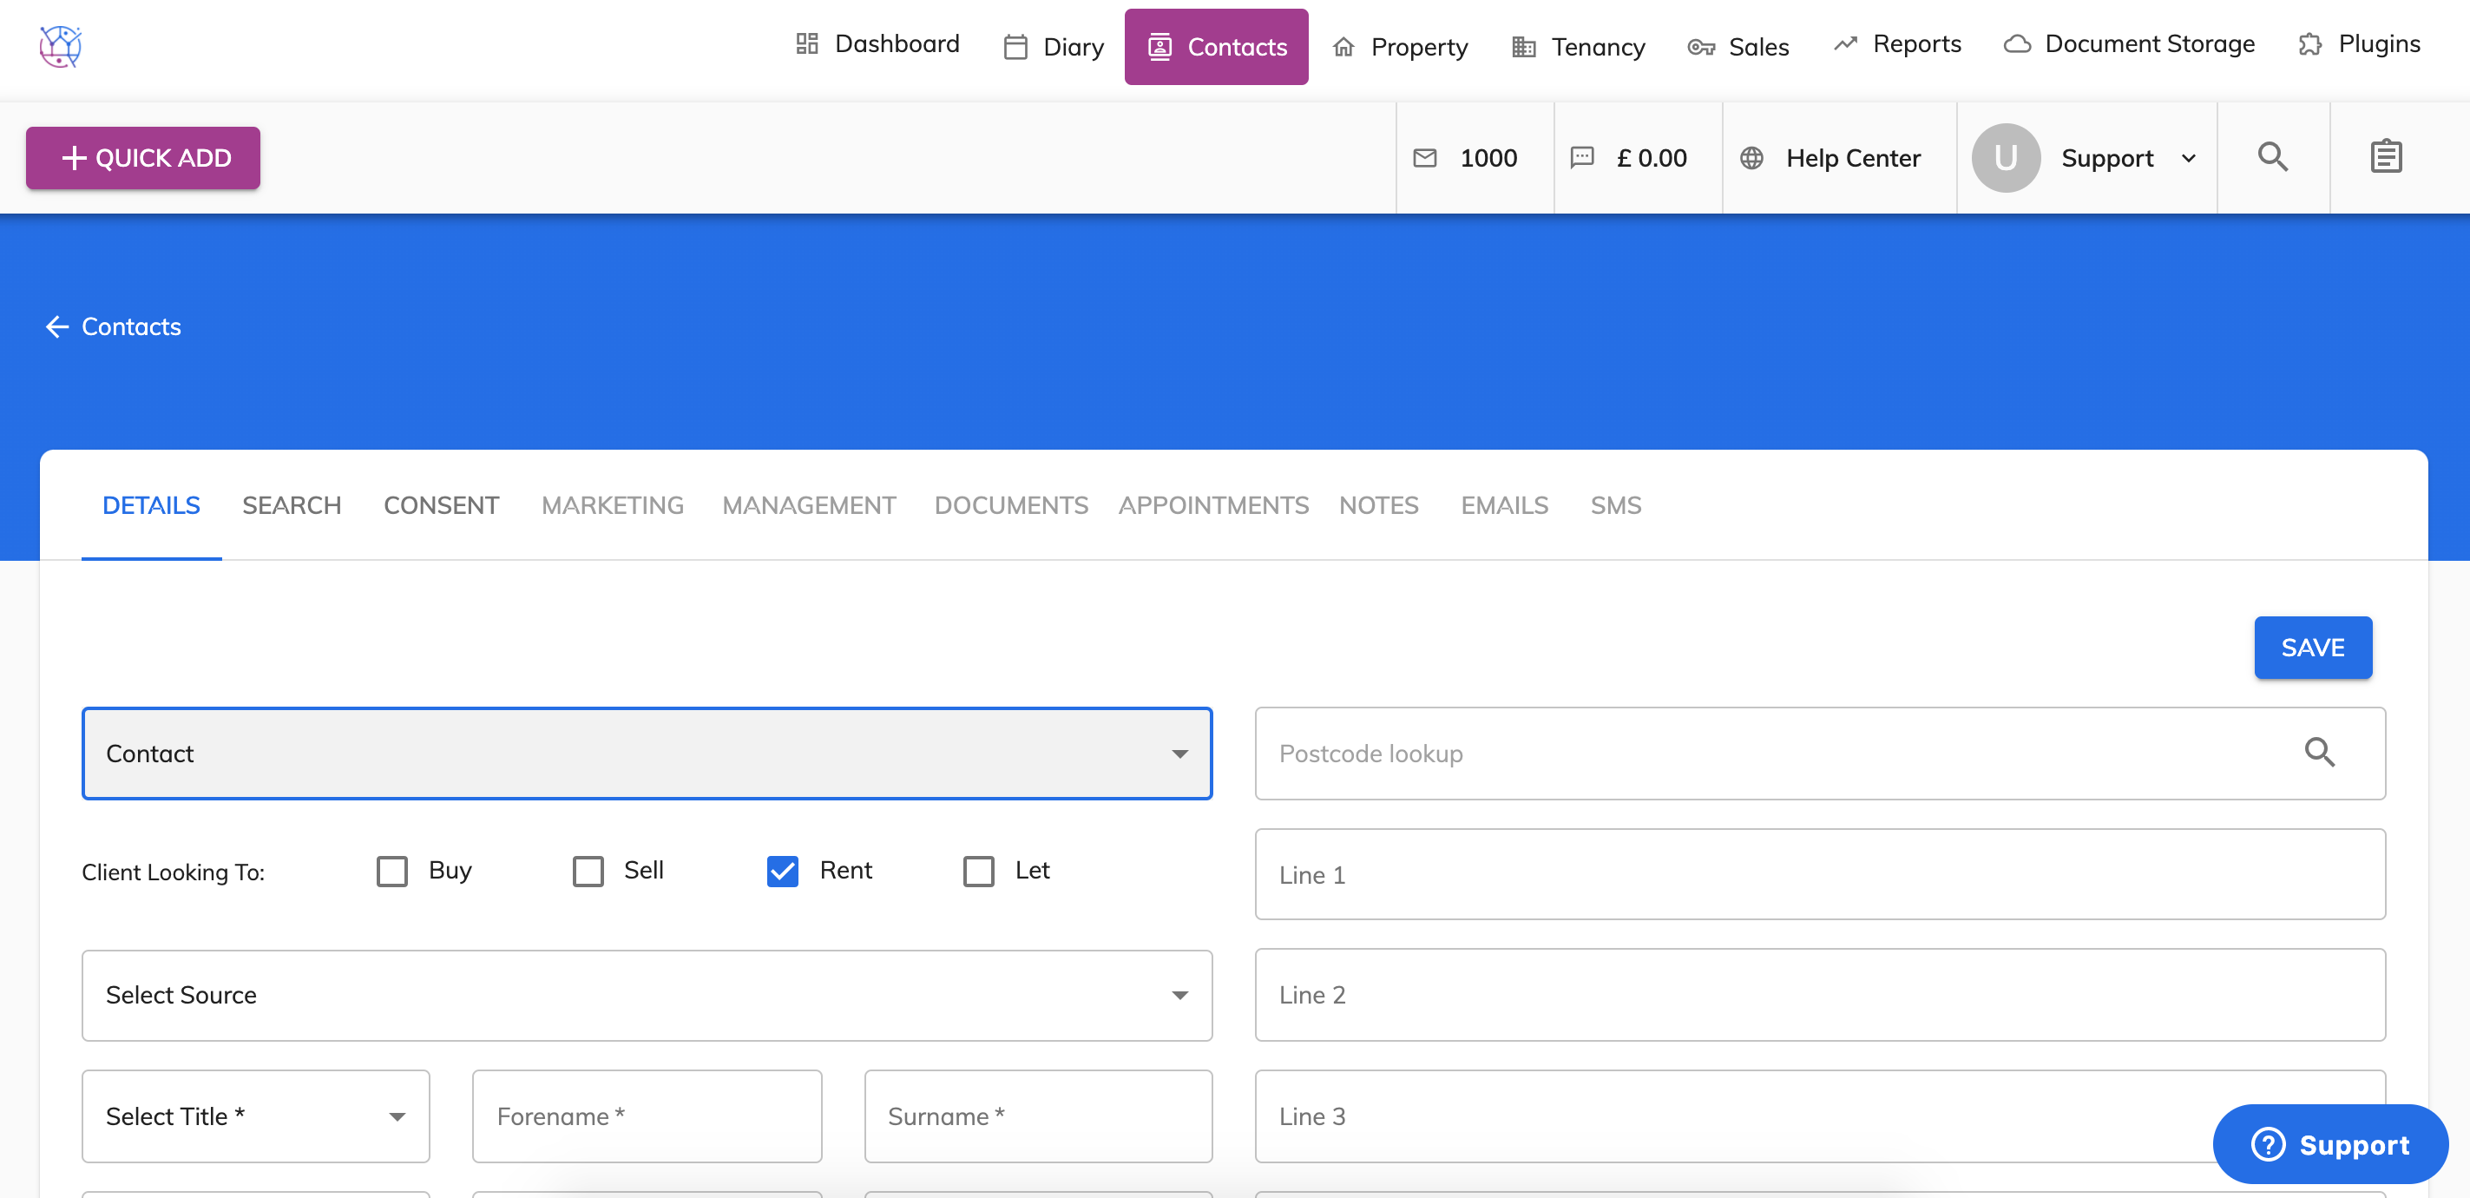The width and height of the screenshot is (2470, 1198).
Task: Click the header search magnifier icon
Action: [2271, 156]
